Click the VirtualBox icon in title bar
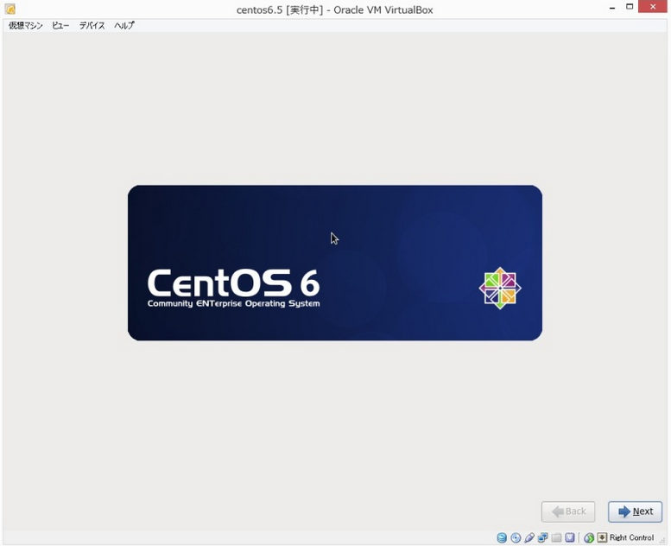Image resolution: width=671 pixels, height=546 pixels. pos(9,9)
